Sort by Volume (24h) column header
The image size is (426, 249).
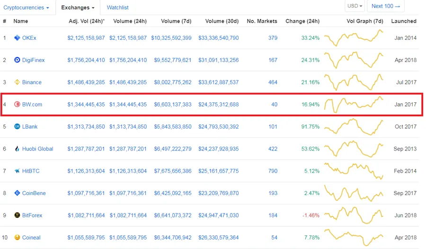(x=130, y=21)
